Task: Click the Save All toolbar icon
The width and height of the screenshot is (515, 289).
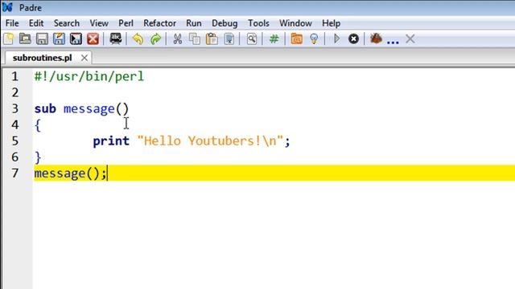Action: point(76,39)
